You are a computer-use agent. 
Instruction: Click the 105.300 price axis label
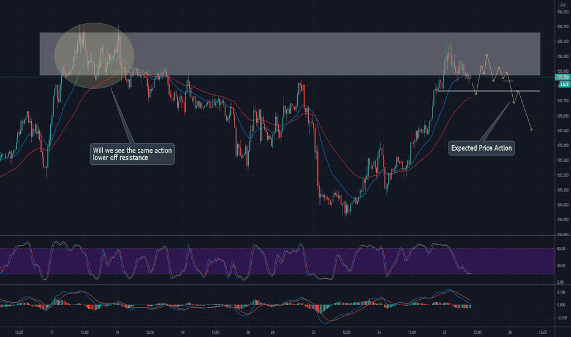click(x=562, y=161)
